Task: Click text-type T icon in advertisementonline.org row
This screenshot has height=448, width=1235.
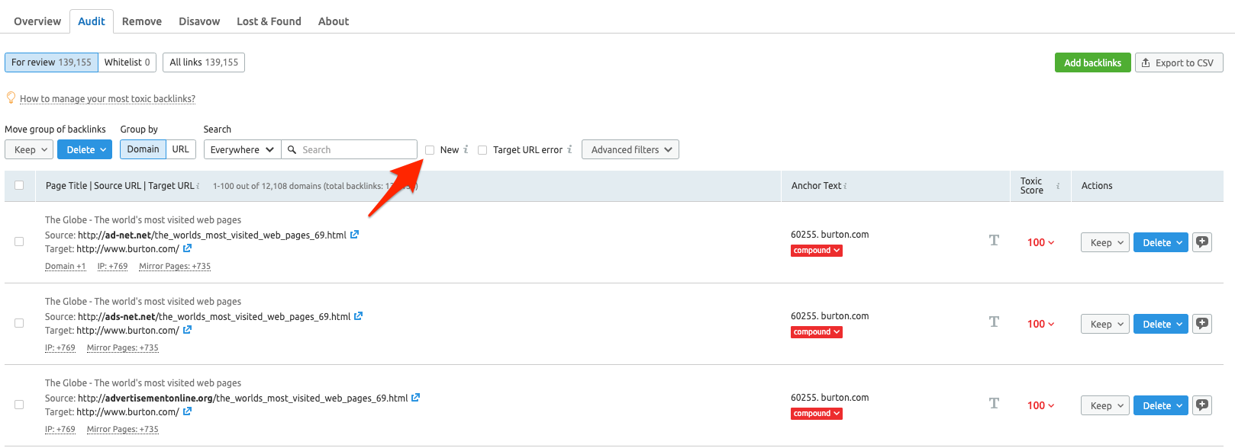Action: [994, 404]
